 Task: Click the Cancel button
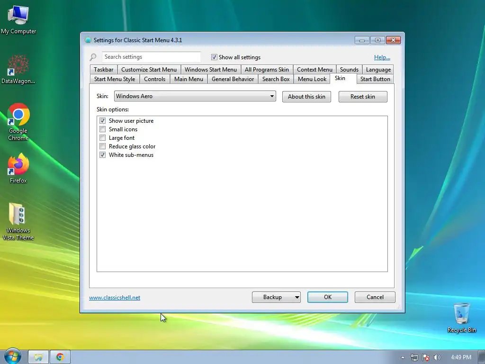point(375,297)
